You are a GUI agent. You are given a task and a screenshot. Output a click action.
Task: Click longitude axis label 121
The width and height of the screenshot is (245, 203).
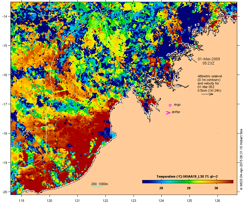(77, 201)
